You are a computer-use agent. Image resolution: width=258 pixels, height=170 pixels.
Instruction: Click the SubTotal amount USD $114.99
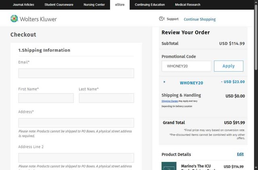point(232,44)
